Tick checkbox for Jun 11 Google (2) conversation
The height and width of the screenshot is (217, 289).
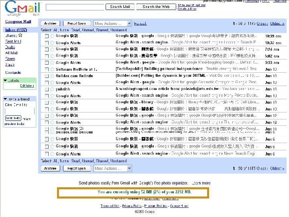(x=47, y=129)
